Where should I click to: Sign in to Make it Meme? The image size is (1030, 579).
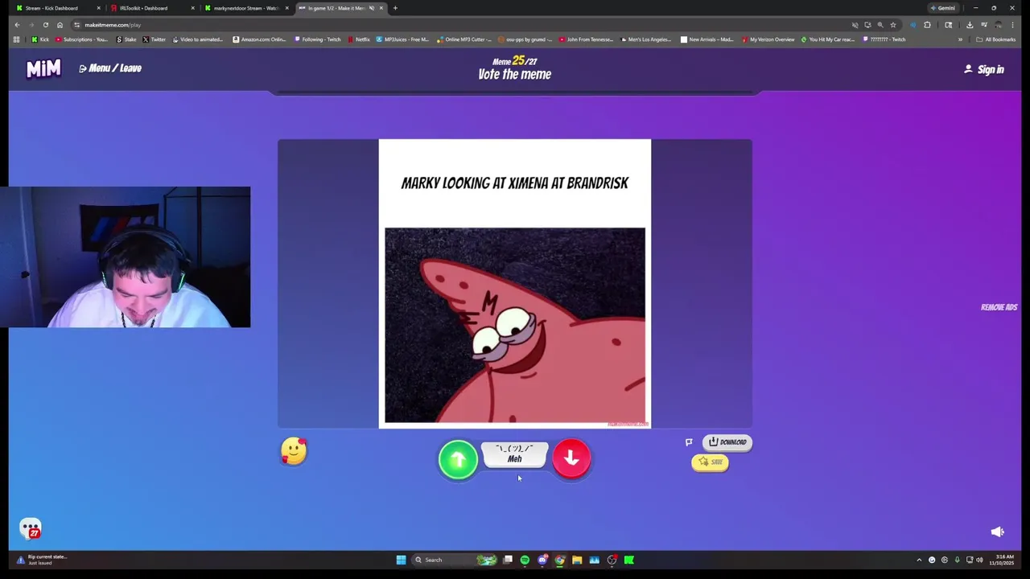984,69
